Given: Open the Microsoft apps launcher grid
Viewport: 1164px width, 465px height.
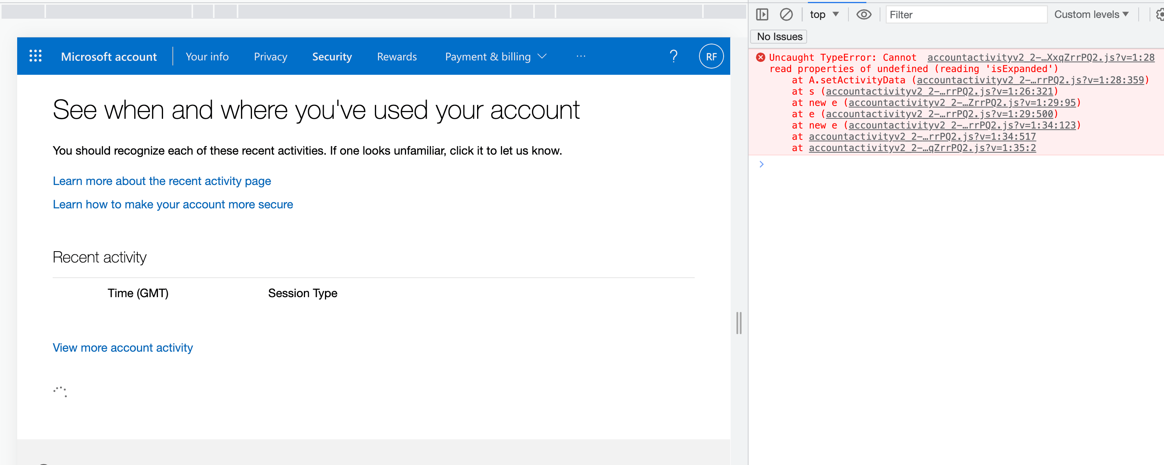Looking at the screenshot, I should click(35, 56).
